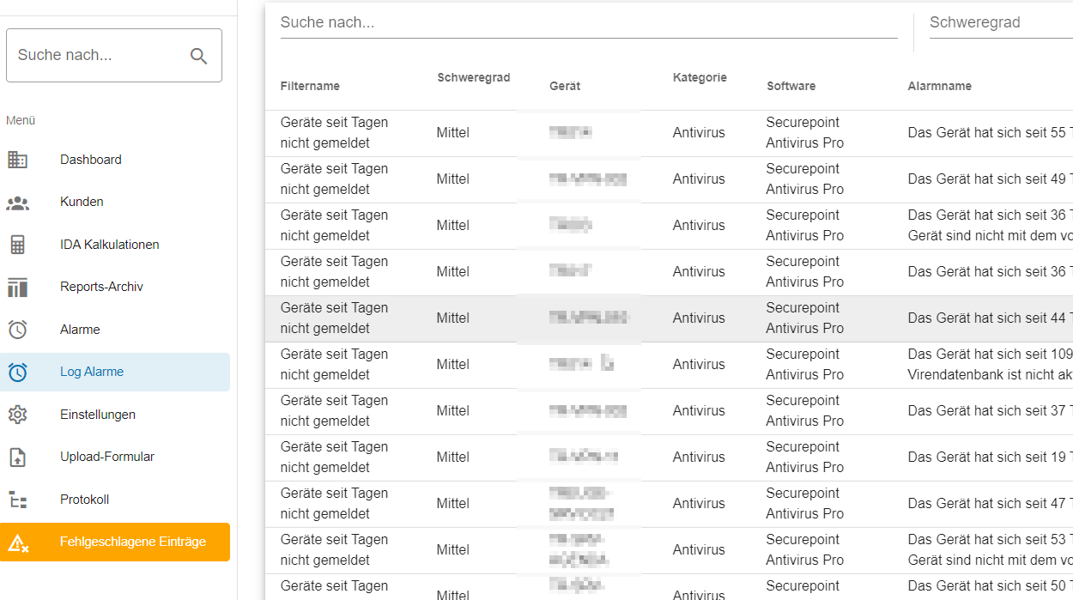Click the Upload-Formular file icon
The width and height of the screenshot is (1073, 600).
pyautogui.click(x=17, y=458)
